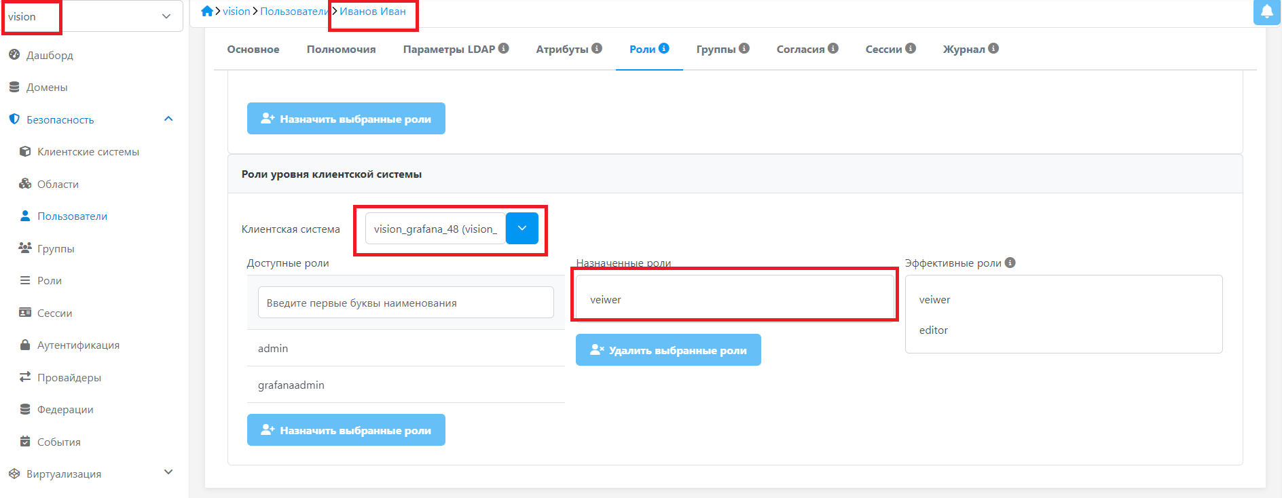Click the home icon in breadcrumb
The height and width of the screenshot is (498, 1282).
207,11
